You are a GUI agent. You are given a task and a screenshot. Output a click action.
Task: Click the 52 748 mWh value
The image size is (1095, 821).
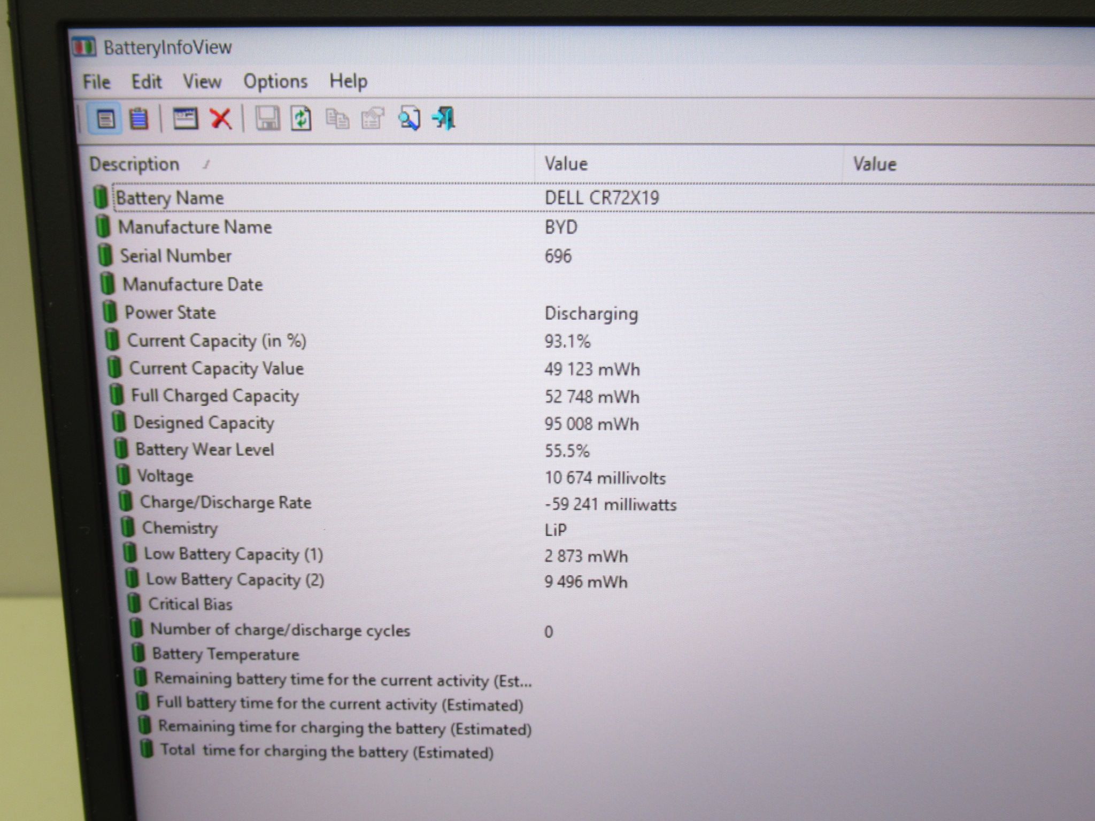[x=592, y=397]
